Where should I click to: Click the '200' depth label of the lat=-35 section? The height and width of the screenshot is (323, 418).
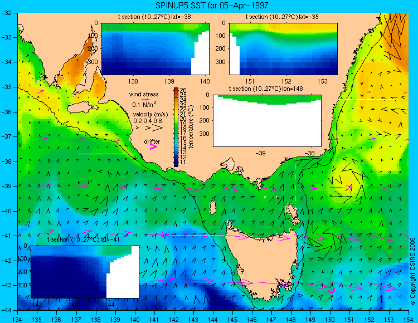221,49
